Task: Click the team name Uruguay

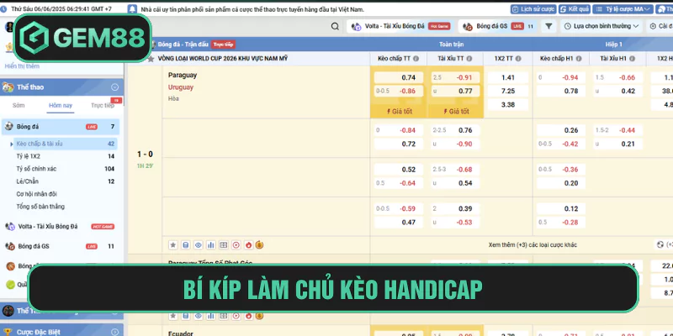Action: tap(181, 87)
